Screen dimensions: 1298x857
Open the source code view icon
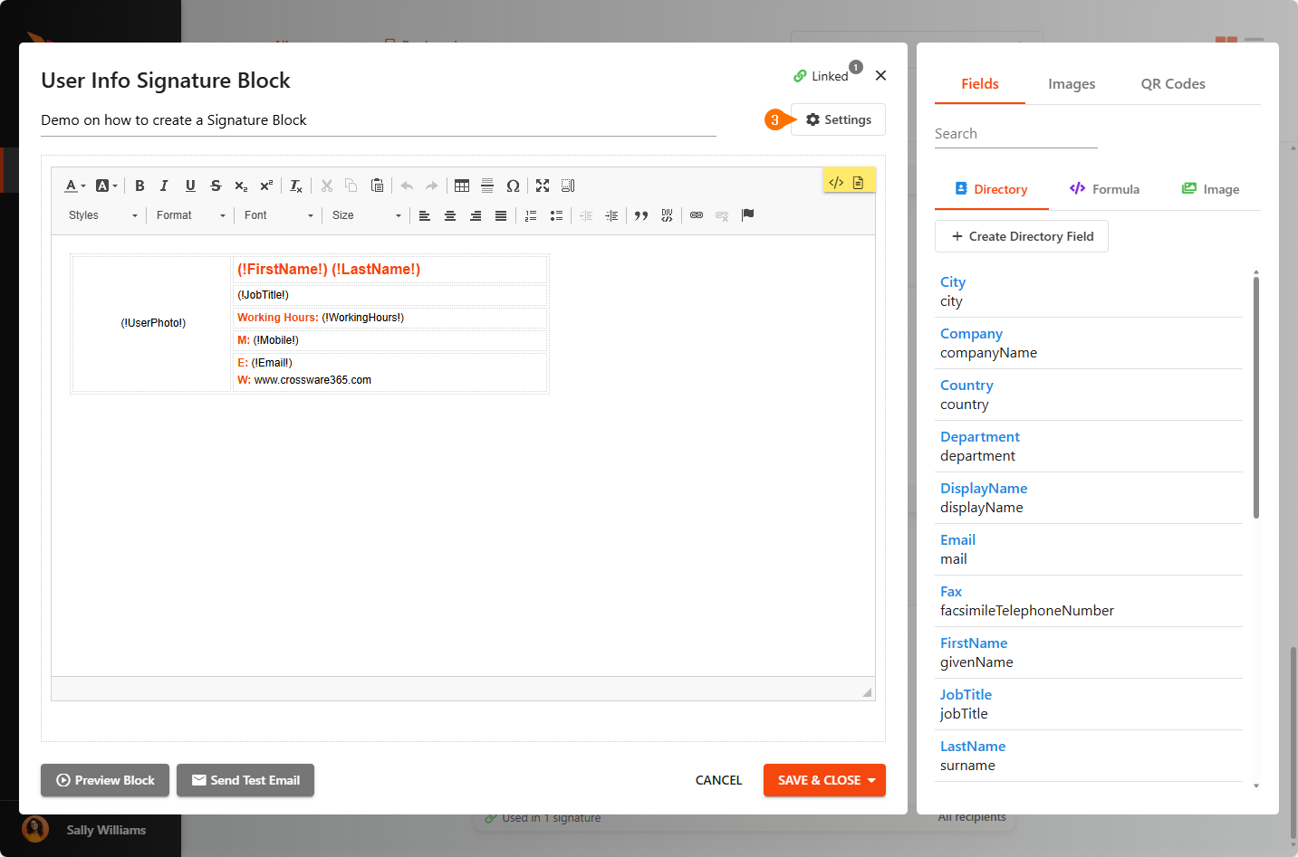coord(836,182)
